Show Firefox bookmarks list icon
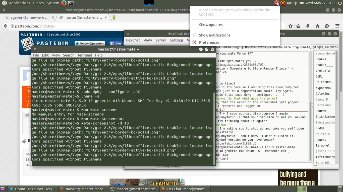343x192 pixels. click(298, 26)
